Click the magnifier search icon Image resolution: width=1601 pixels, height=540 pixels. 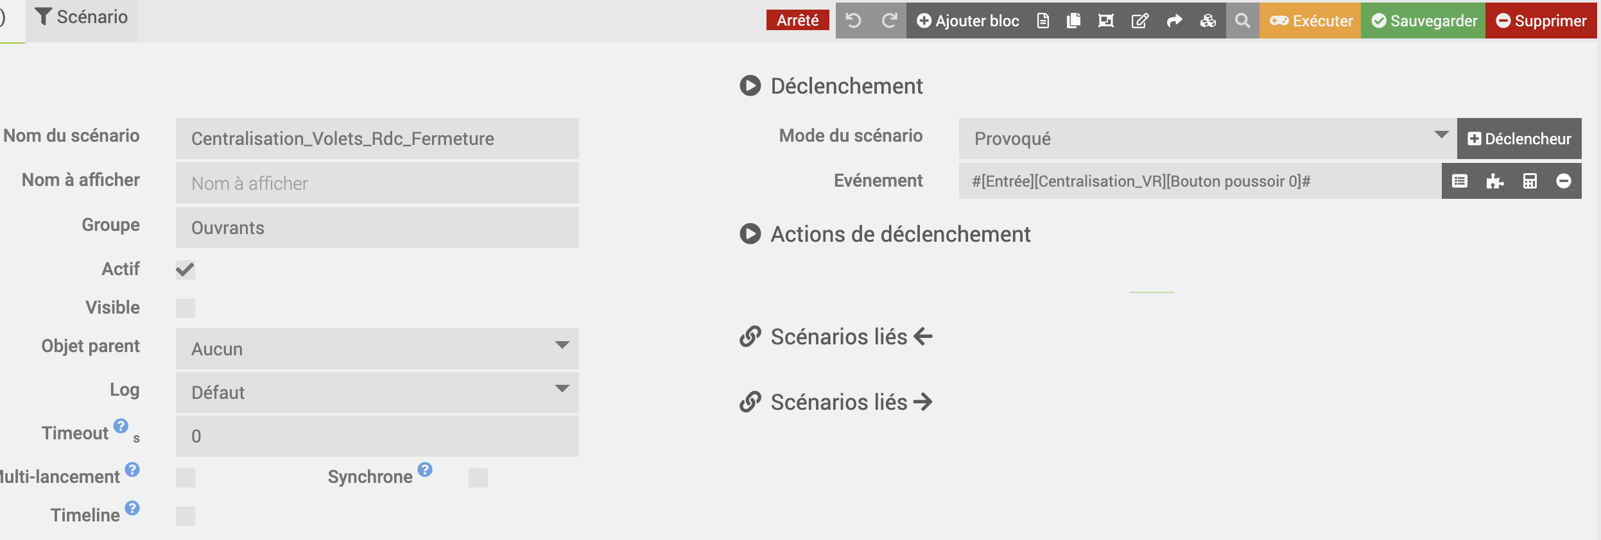[x=1242, y=21]
